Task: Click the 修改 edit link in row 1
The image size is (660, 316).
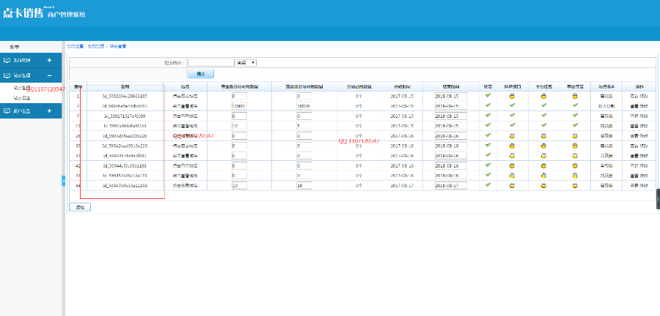Action: point(644,96)
